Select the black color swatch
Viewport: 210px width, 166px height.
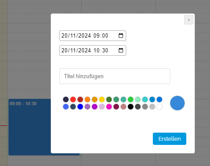point(130,106)
